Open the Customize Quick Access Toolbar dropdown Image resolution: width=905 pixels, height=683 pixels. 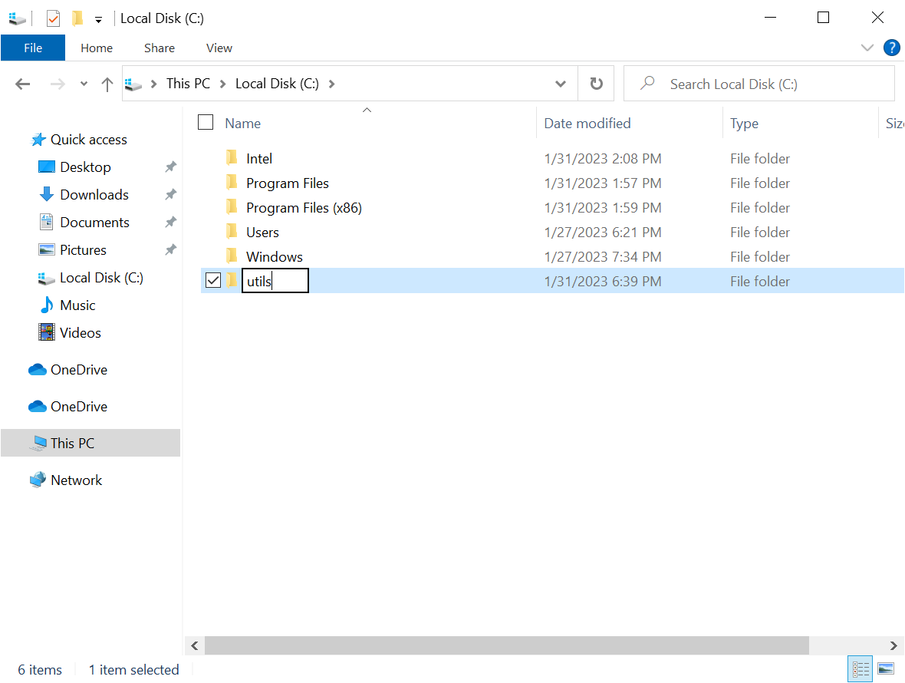click(98, 19)
